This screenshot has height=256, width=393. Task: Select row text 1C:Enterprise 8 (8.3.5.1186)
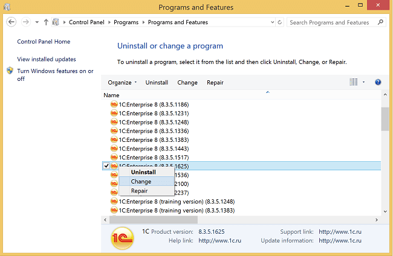154,104
